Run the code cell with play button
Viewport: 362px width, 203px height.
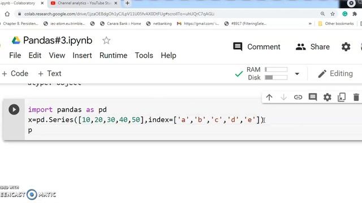click(14, 109)
